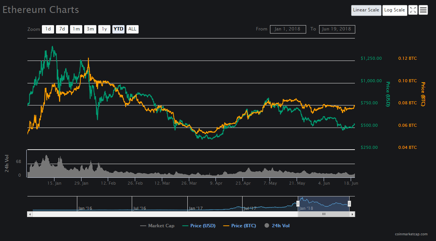Grab the right navigator range handle
The image size is (436, 241).
coord(349,204)
